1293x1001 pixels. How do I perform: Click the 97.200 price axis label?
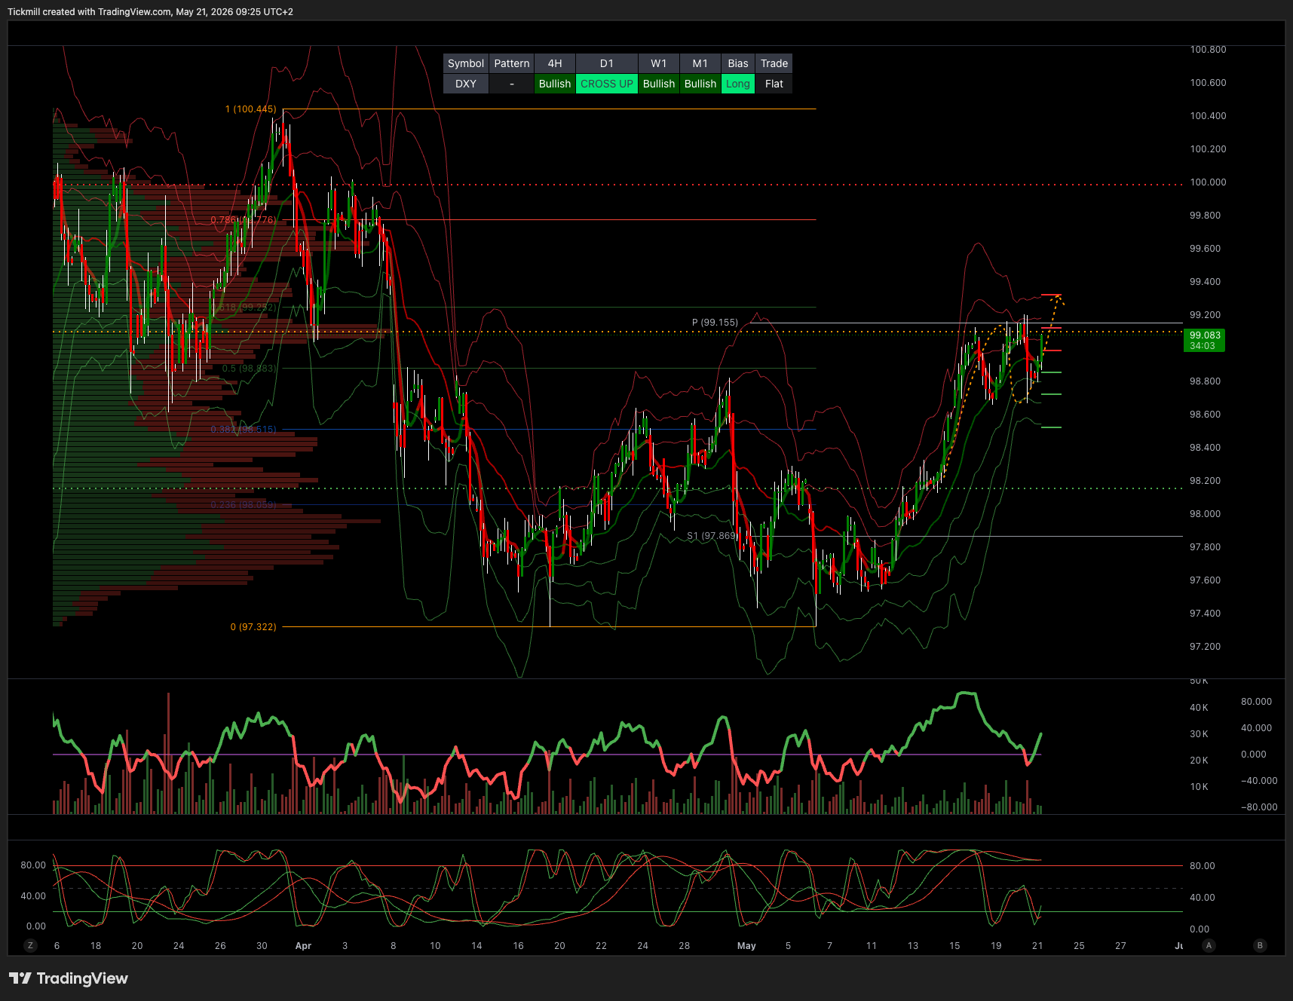click(x=1205, y=647)
